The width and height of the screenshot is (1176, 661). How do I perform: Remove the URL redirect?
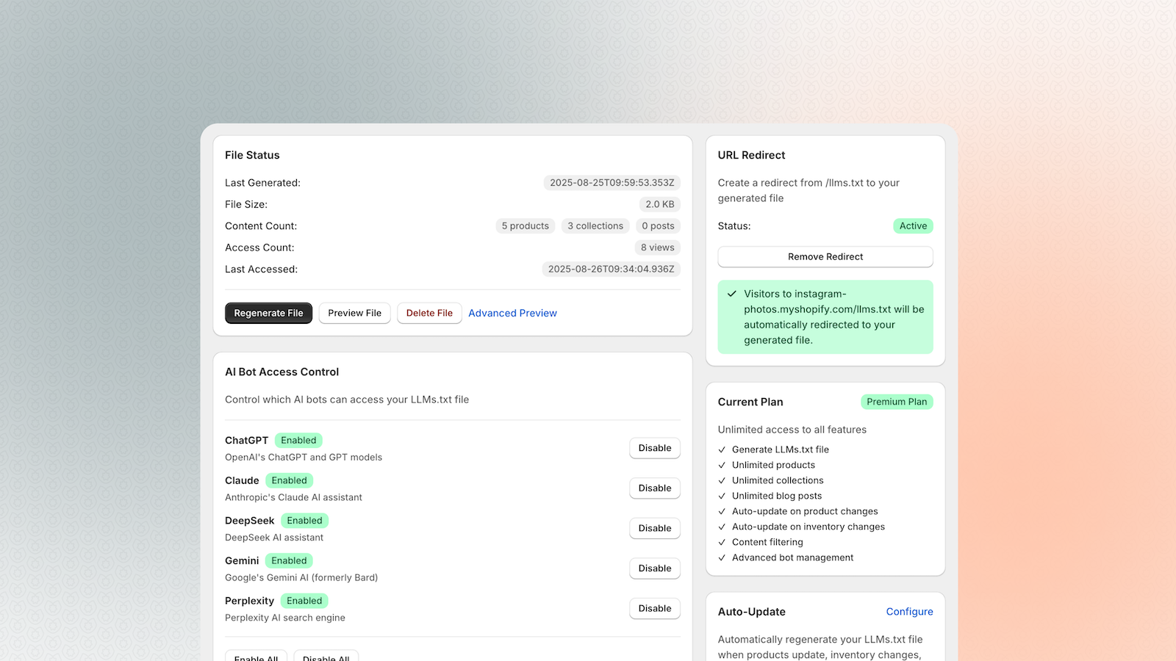pyautogui.click(x=825, y=257)
